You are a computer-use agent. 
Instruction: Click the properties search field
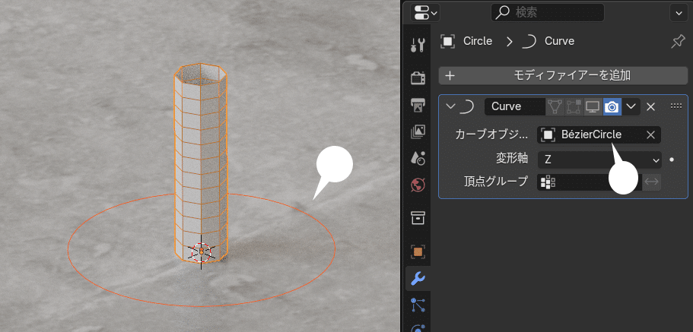coord(547,13)
